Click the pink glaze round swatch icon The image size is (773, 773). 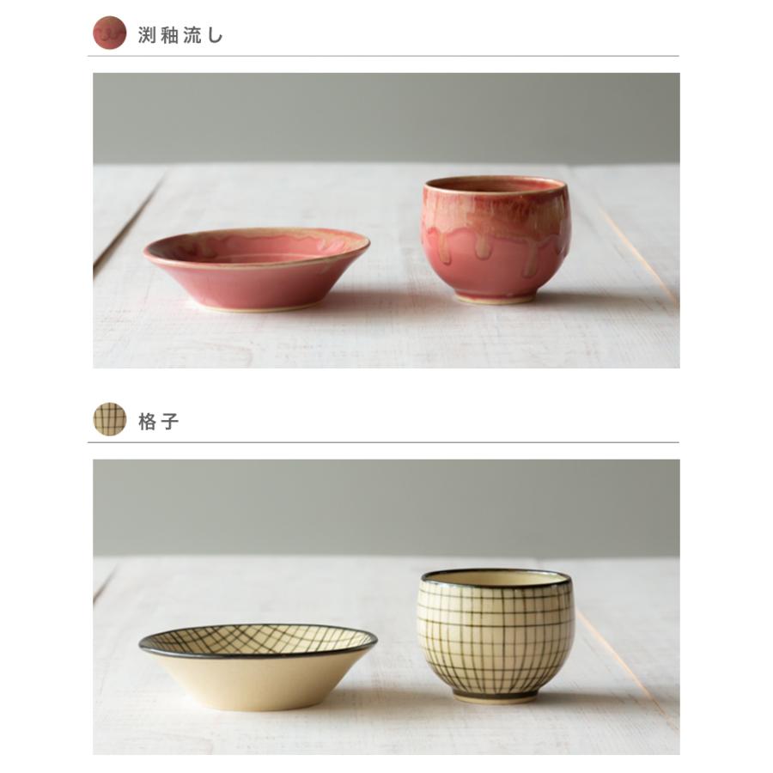(109, 33)
